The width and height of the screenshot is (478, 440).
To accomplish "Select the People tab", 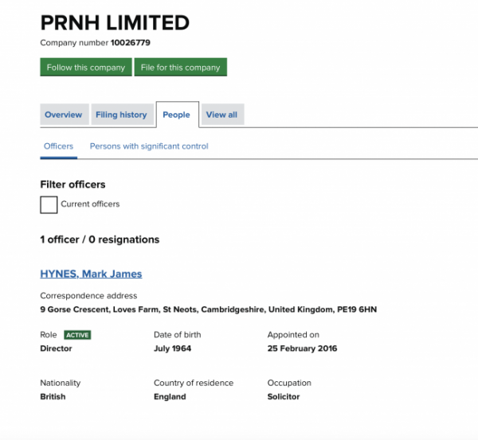I will 177,115.
